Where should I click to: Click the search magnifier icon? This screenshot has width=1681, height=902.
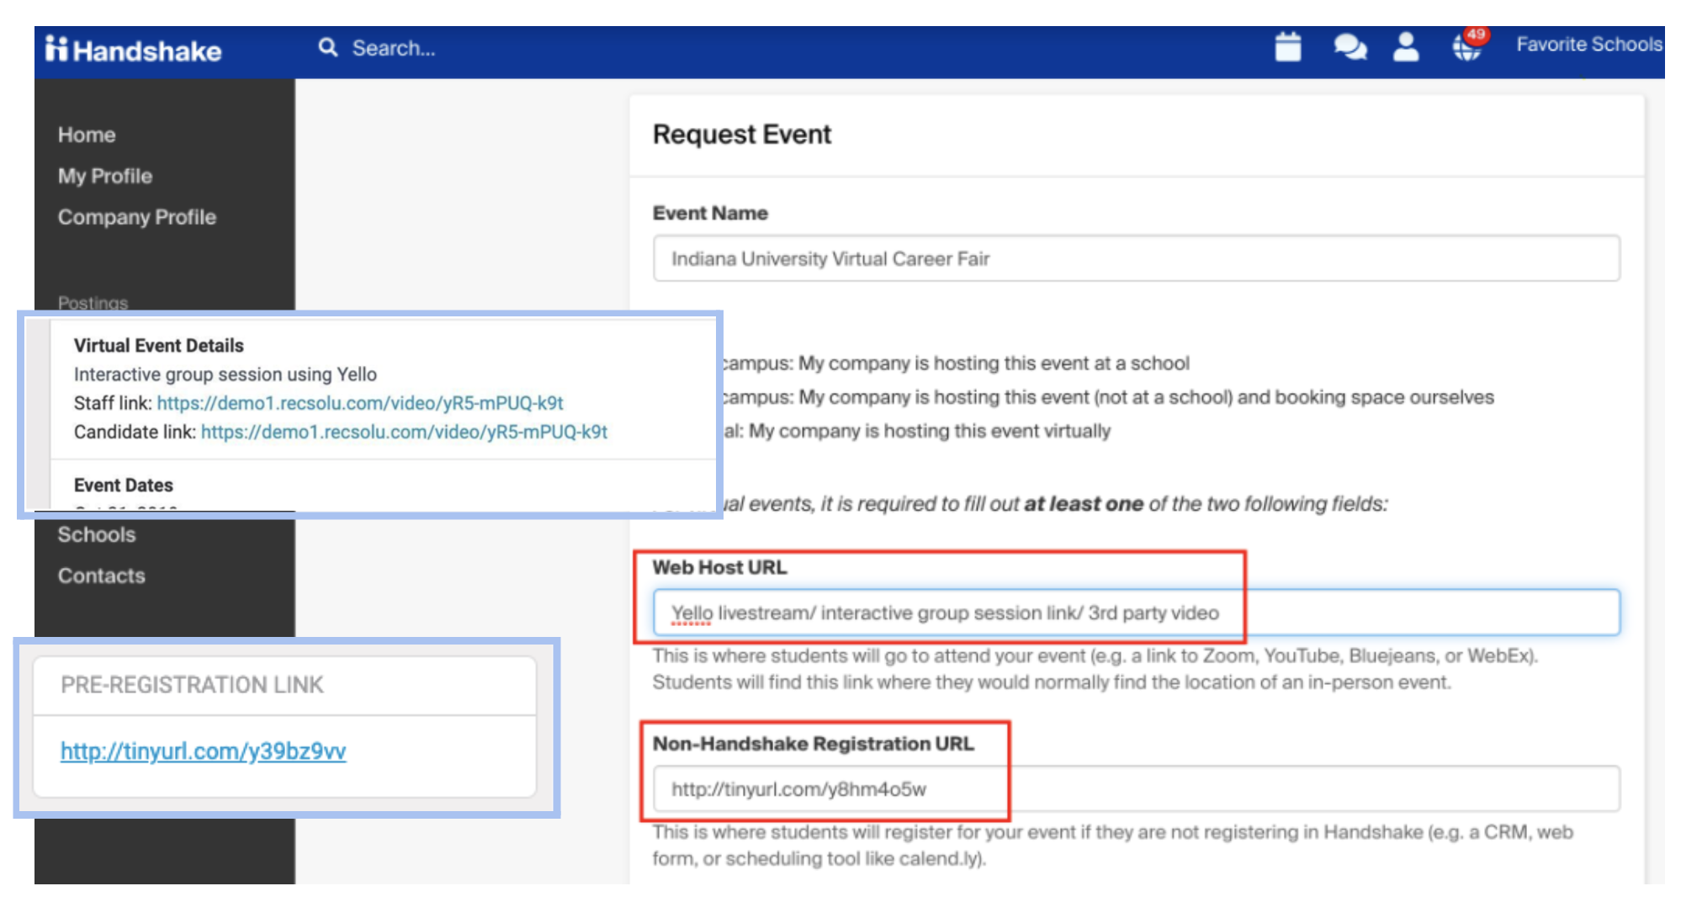(327, 48)
